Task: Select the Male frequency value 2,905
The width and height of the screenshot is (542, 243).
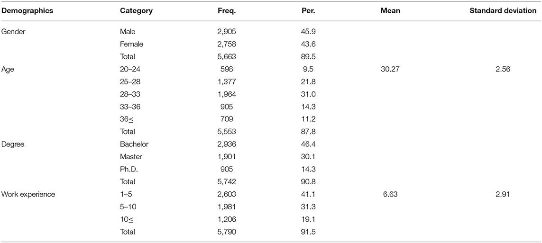Action: 227,31
